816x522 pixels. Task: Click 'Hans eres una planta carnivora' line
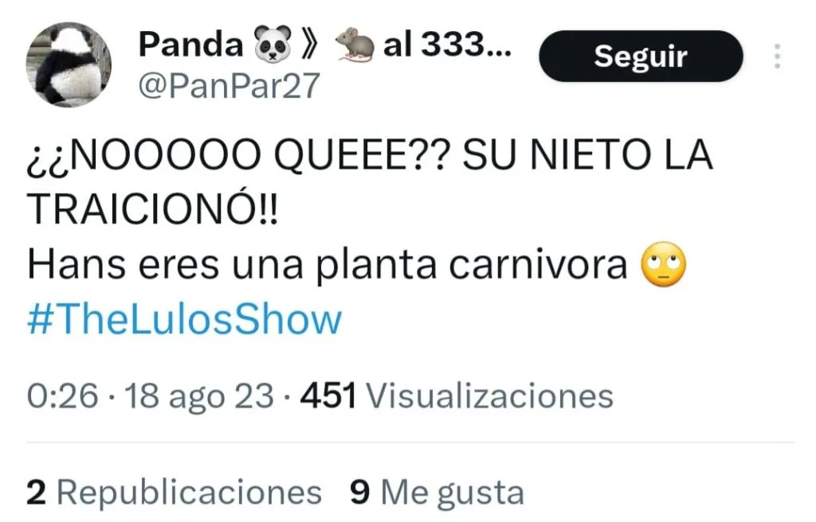pos(327,265)
